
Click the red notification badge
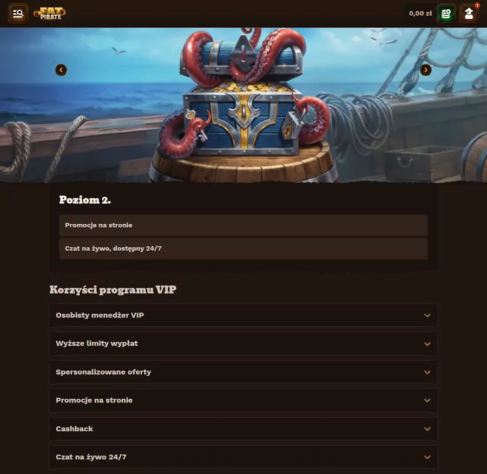pos(477,5)
